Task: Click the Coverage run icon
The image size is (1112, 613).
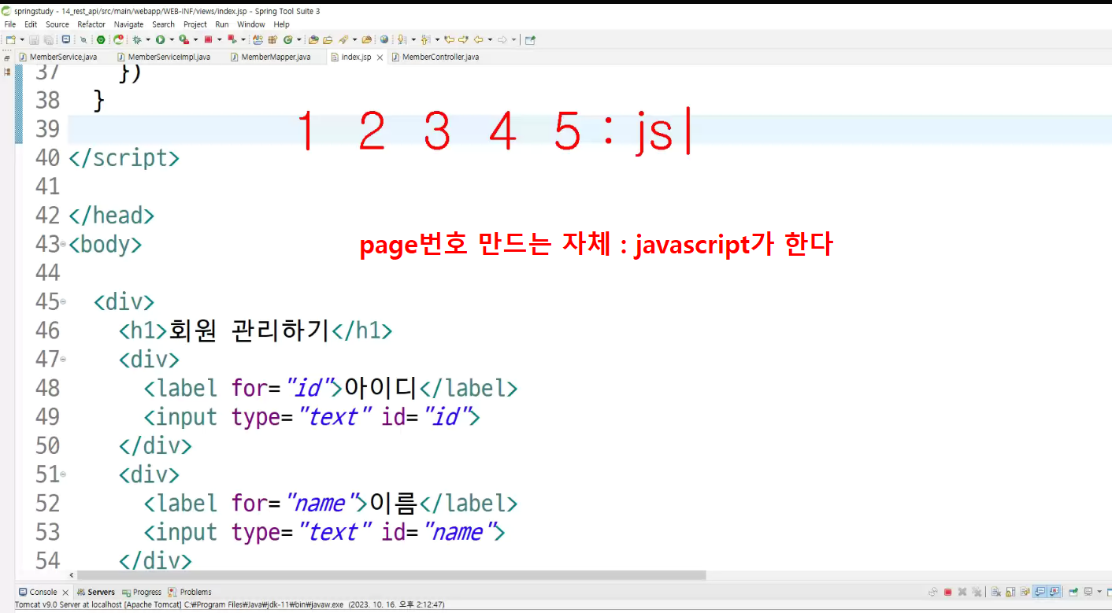Action: (x=183, y=39)
